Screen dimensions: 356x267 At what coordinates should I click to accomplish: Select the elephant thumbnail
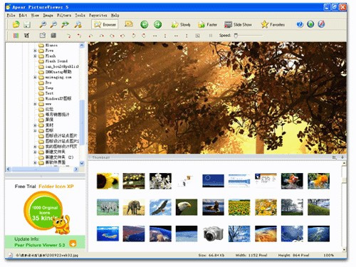[x=134, y=207]
